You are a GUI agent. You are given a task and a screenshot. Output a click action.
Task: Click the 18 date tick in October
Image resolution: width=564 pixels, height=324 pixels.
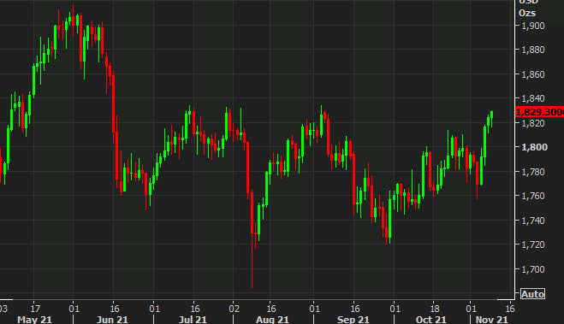click(x=435, y=309)
